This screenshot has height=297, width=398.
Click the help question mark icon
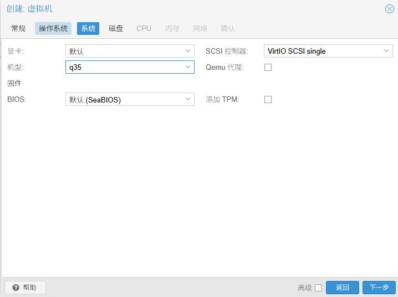16,288
